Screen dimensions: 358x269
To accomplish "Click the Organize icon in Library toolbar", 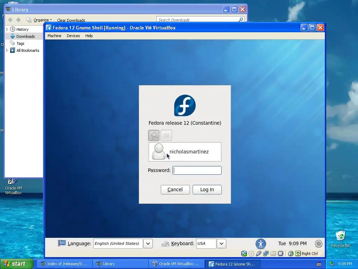I will point(29,20).
